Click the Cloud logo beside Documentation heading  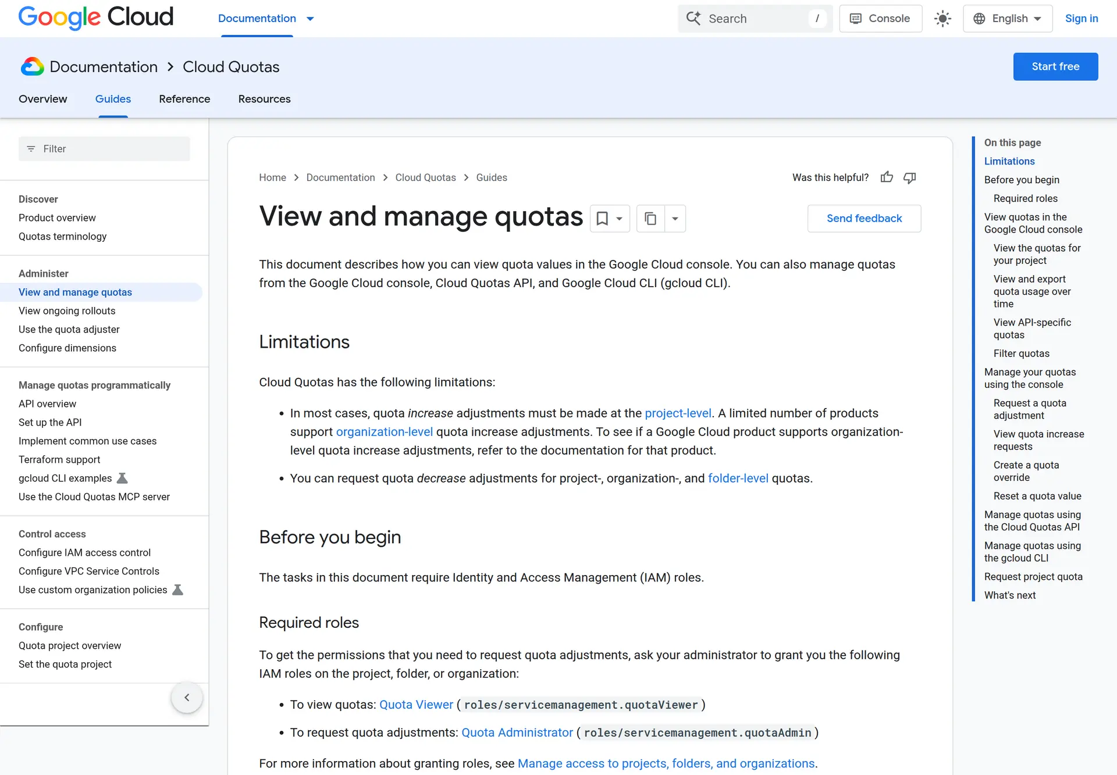(33, 67)
